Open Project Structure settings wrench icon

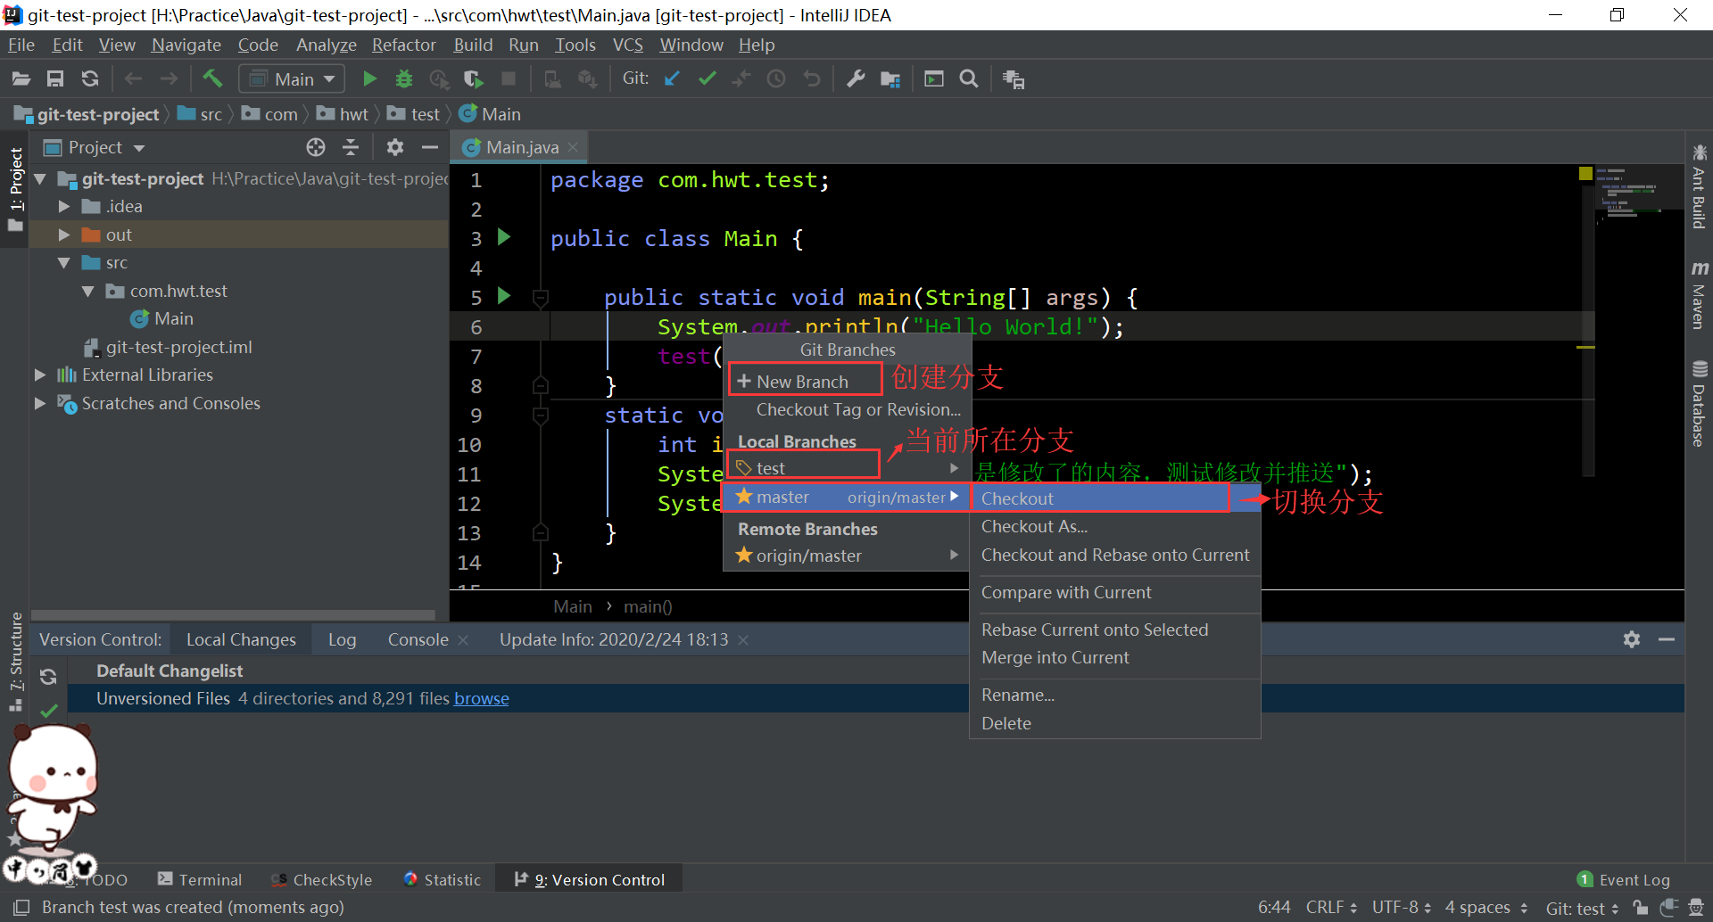point(856,78)
